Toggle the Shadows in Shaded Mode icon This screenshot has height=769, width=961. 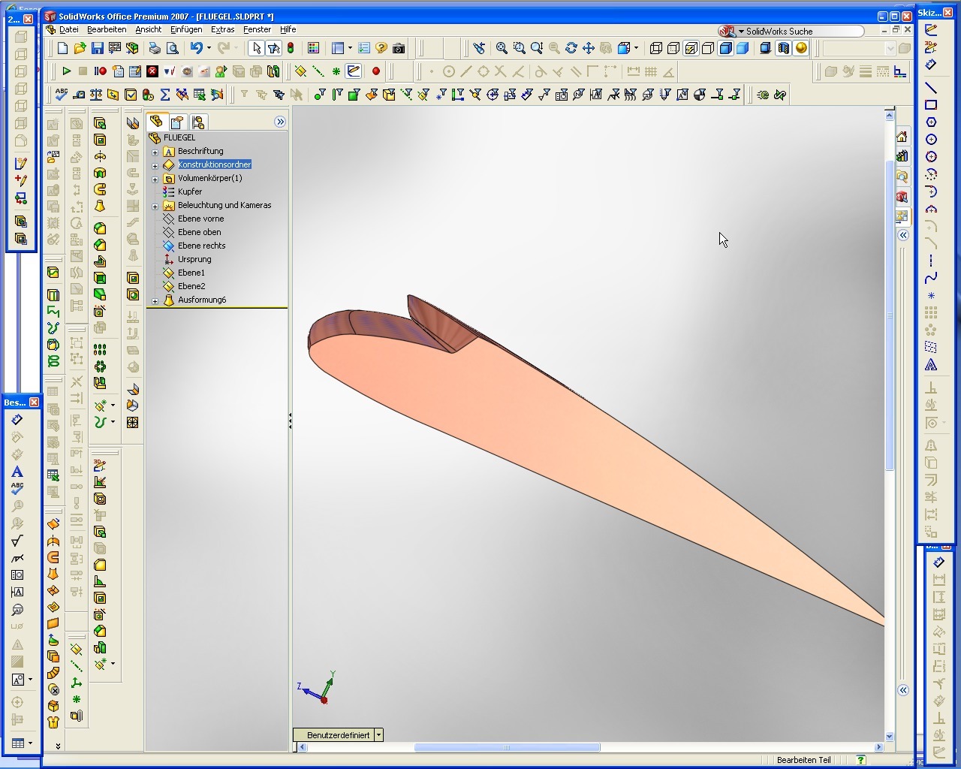click(766, 48)
